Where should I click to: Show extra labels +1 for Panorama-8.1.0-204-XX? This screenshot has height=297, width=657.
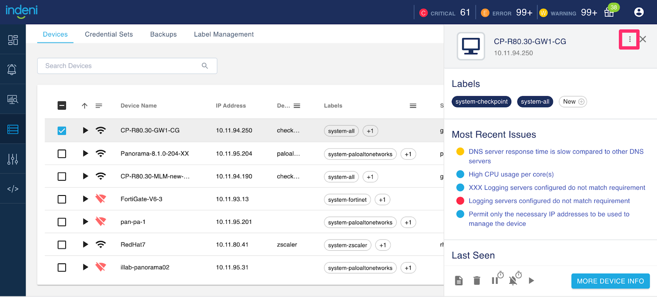408,154
